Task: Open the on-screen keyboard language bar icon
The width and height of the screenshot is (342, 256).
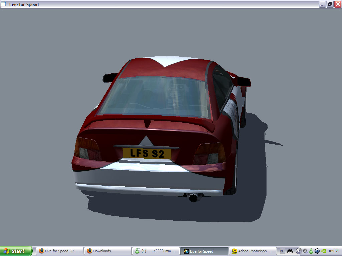Action: click(x=290, y=251)
